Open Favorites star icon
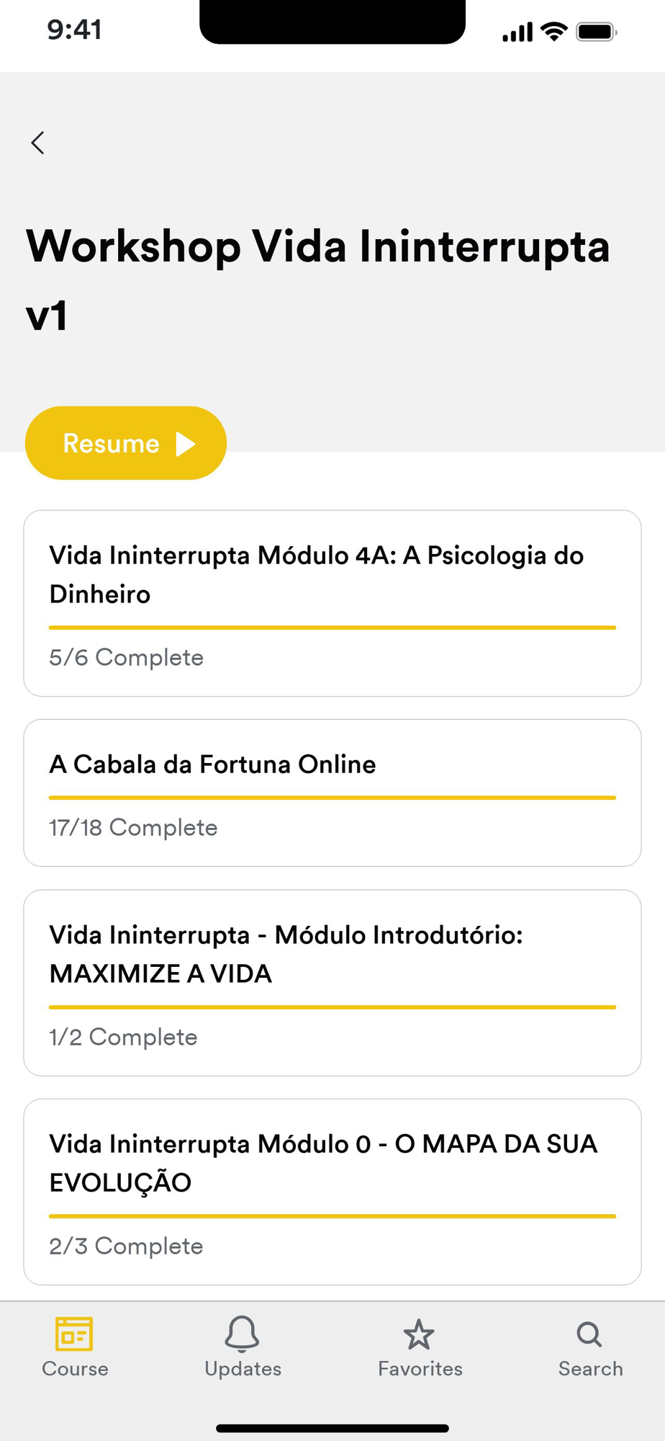 [x=419, y=1334]
